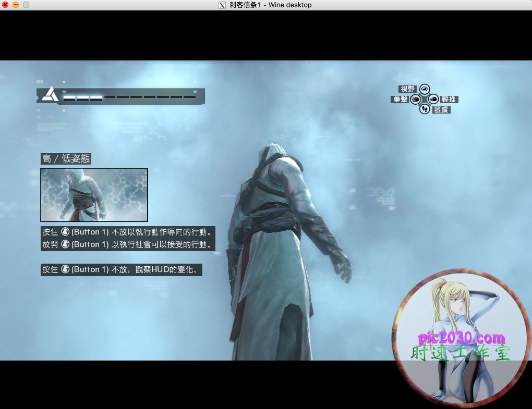Click the 視野 label next to the eye icon
The width and height of the screenshot is (532, 409).
point(407,89)
